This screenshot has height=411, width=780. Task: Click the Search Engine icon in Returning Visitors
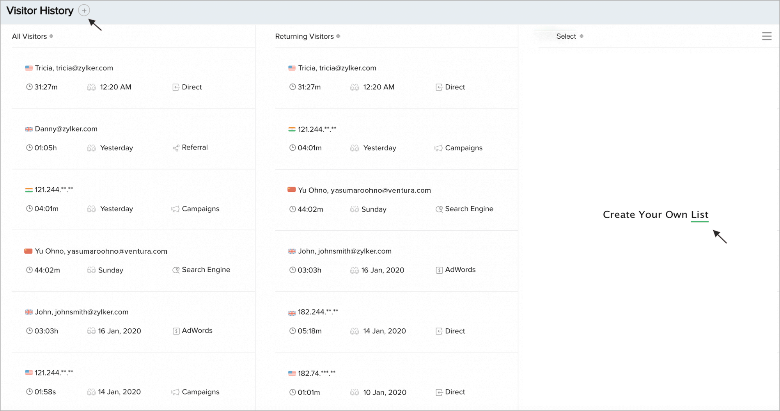tap(439, 209)
